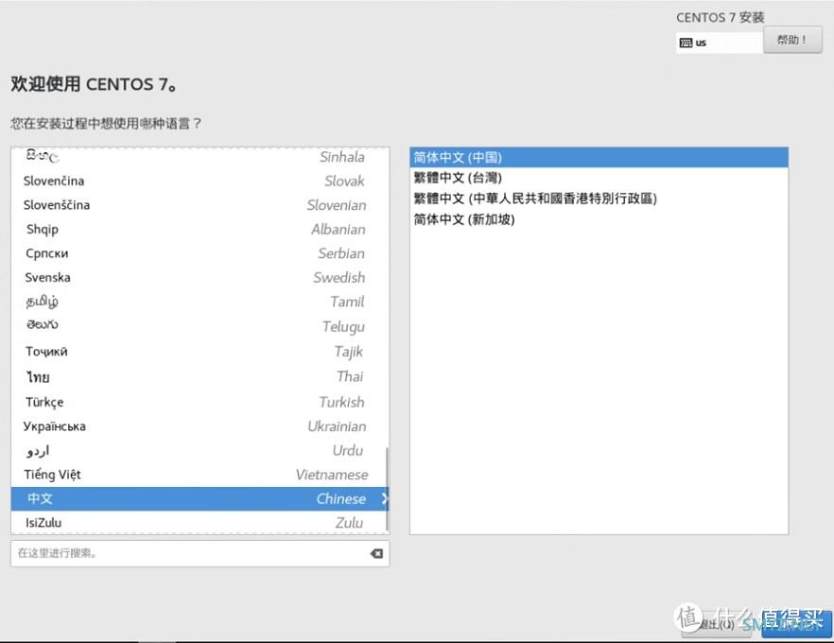
Task: Select 繁體中文 (台灣) locale
Action: pyautogui.click(x=599, y=178)
